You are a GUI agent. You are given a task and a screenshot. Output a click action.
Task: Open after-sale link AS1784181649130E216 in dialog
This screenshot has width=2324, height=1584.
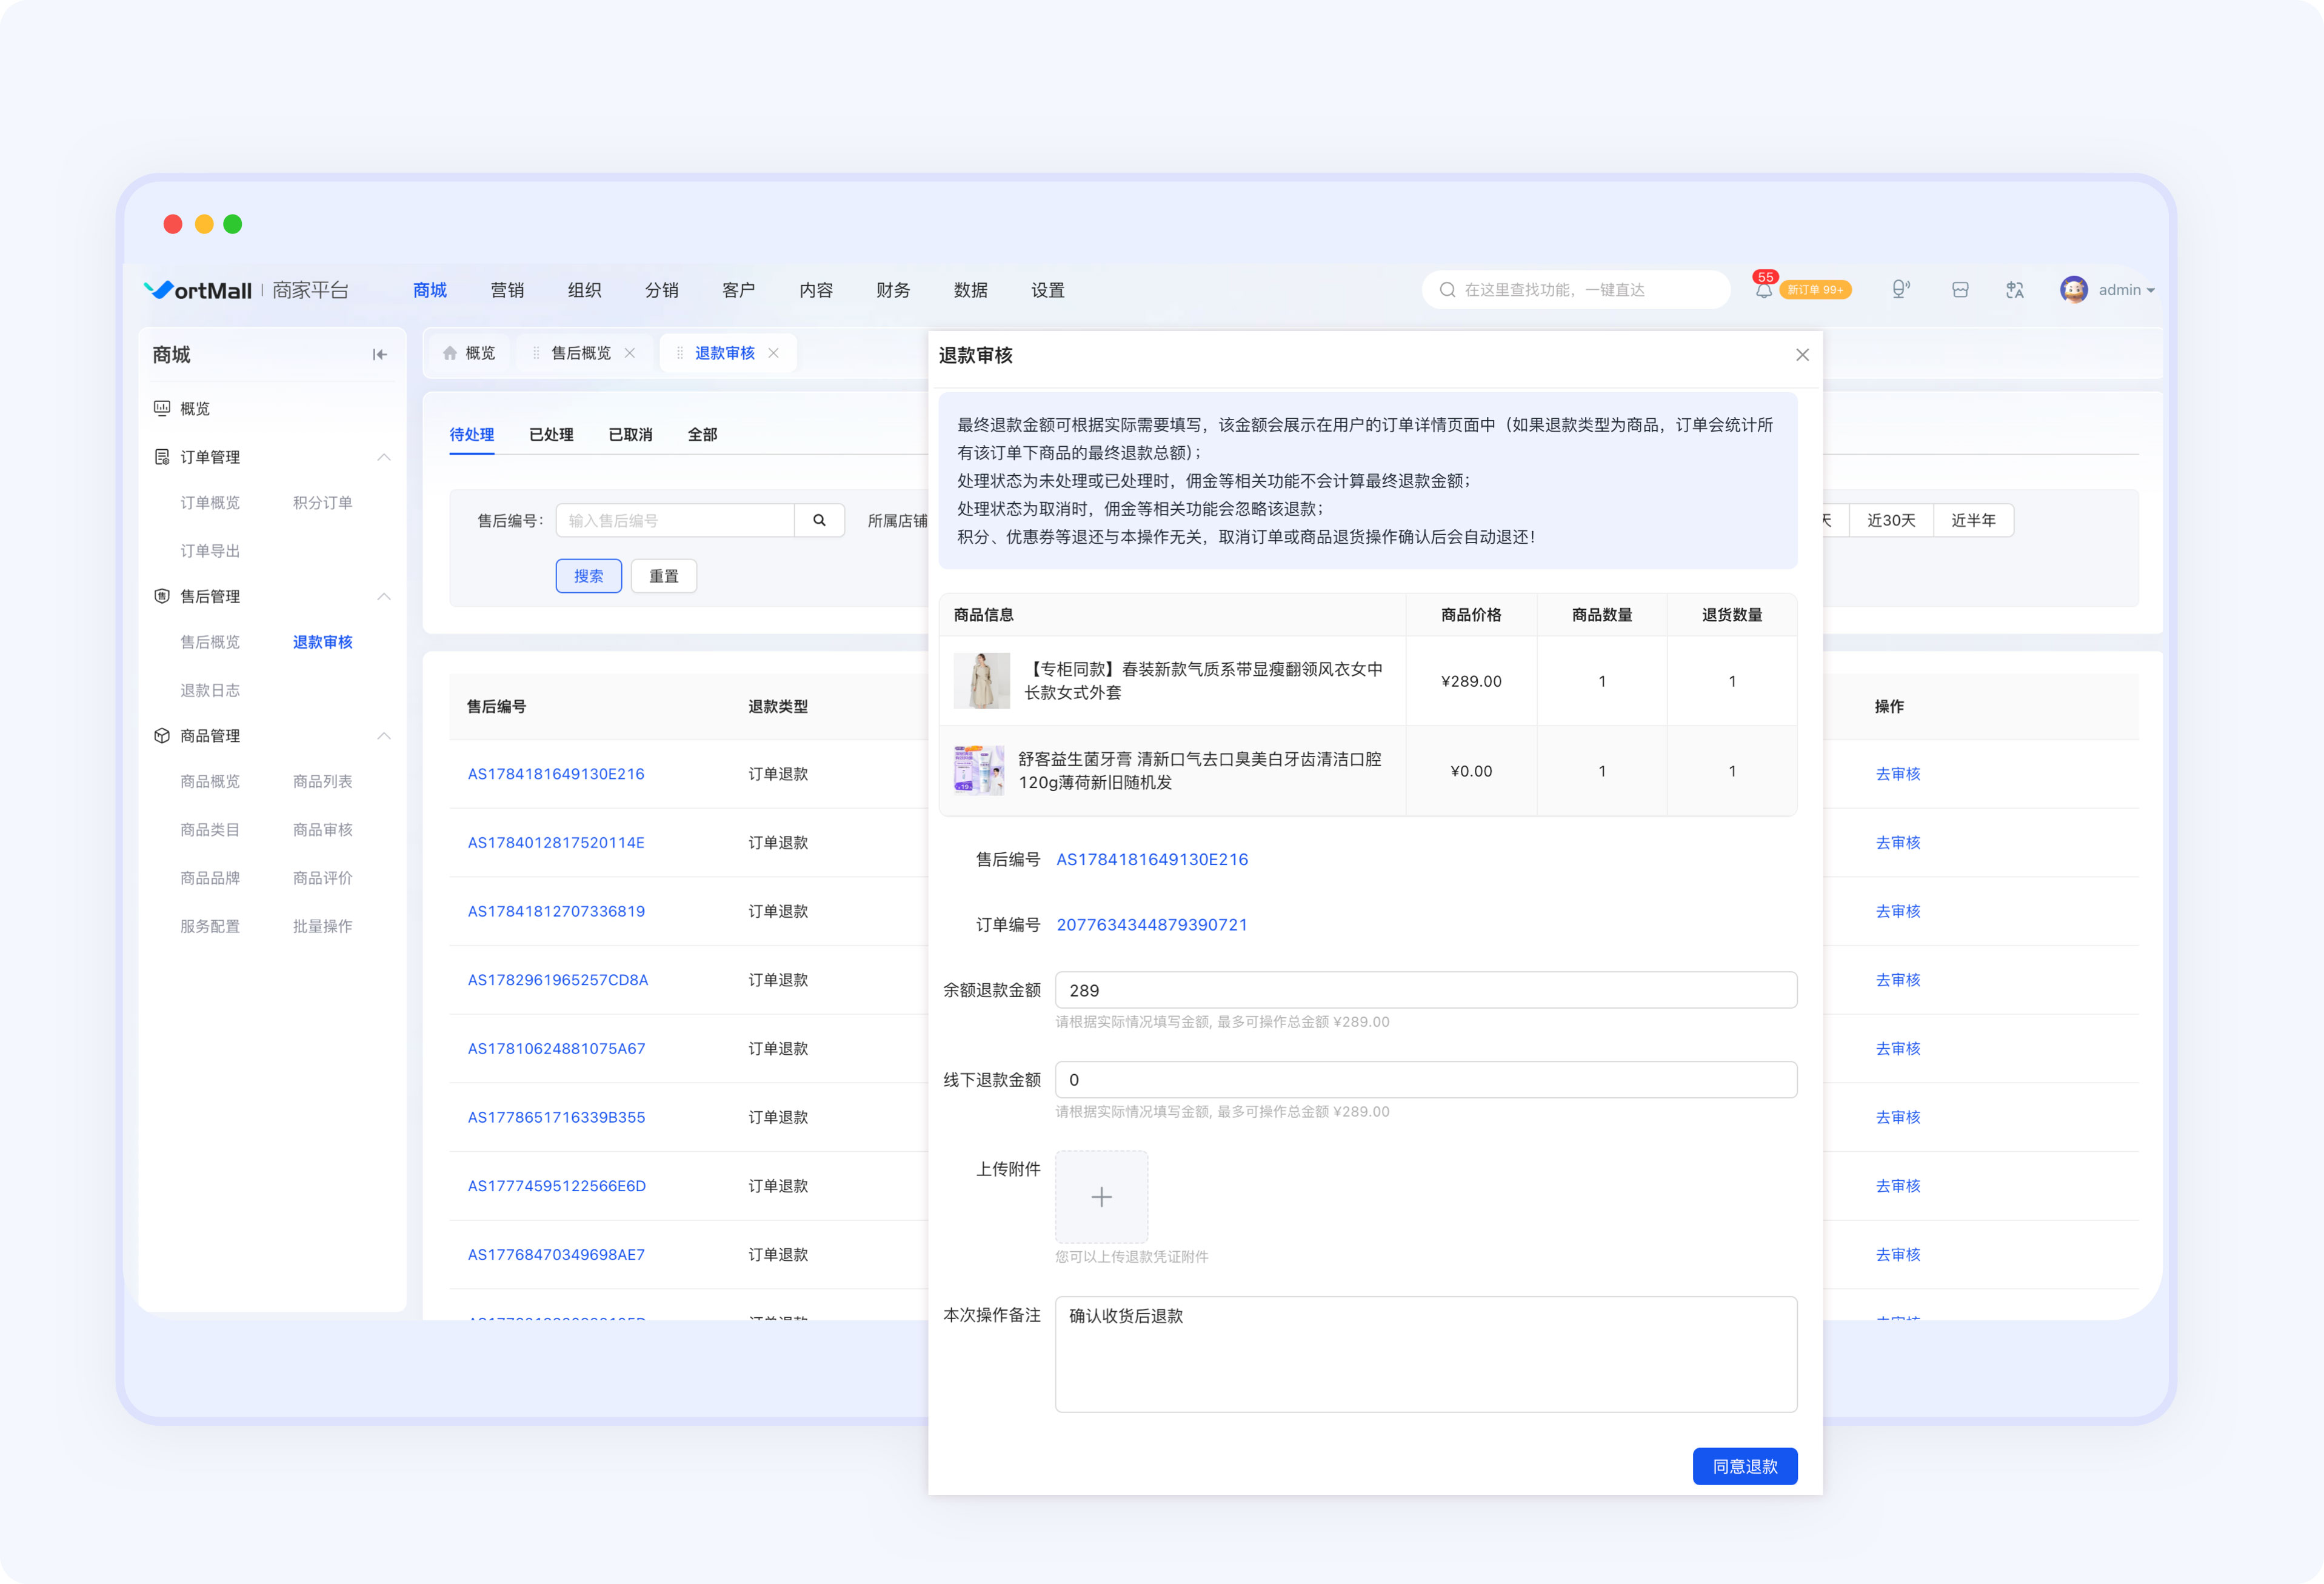[1152, 859]
